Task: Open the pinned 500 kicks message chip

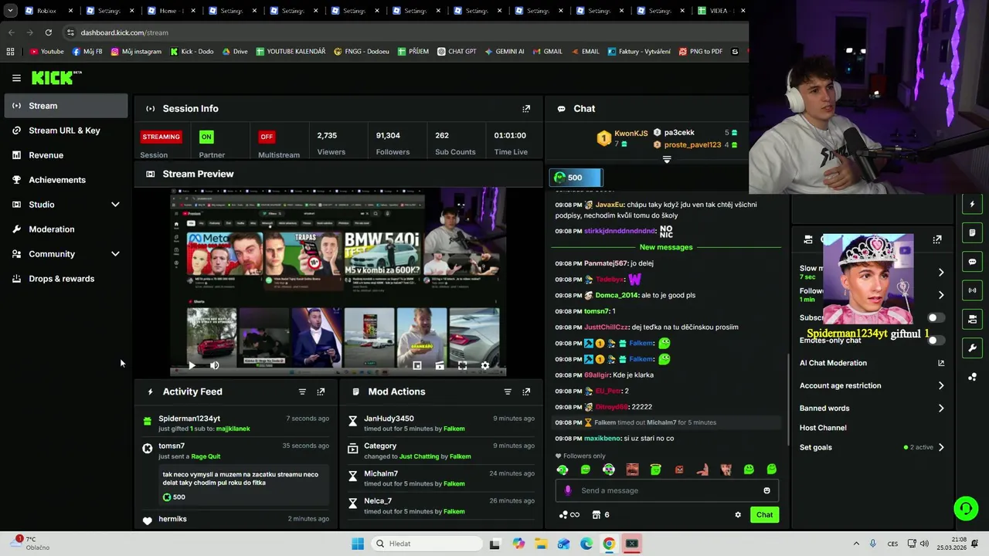Action: point(576,178)
